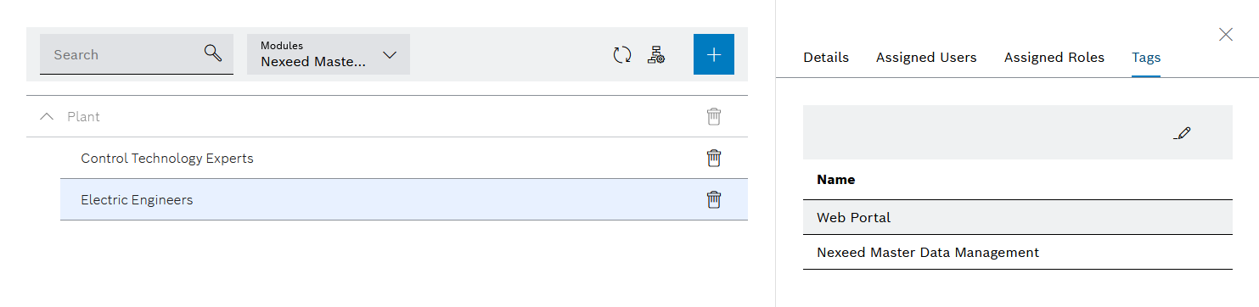Select Control Technology Experts row
Image resolution: width=1259 pixels, height=307 pixels.
[x=404, y=158]
